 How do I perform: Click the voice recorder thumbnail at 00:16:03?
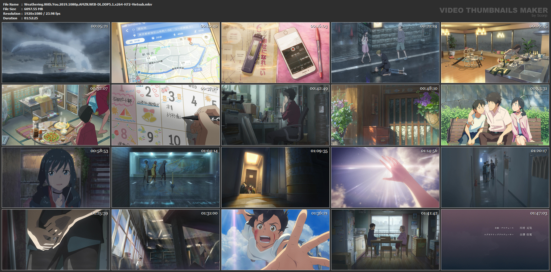pyautogui.click(x=275, y=53)
